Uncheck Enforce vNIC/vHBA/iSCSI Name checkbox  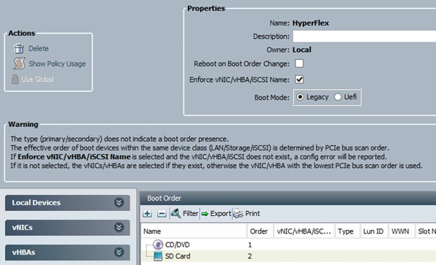point(299,80)
